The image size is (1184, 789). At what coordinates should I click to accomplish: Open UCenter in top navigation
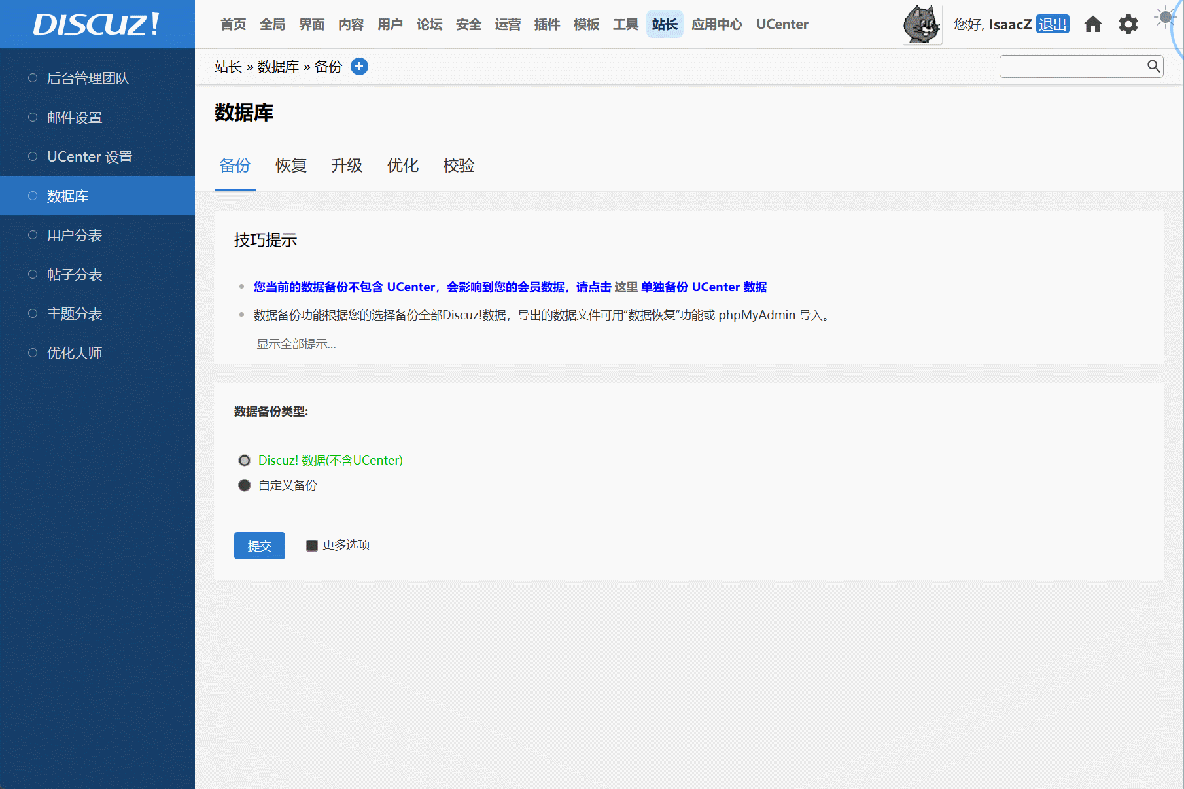pyautogui.click(x=782, y=24)
